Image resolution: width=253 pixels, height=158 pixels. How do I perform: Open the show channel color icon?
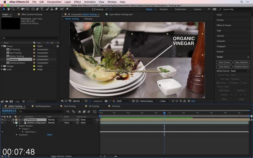[114, 101]
